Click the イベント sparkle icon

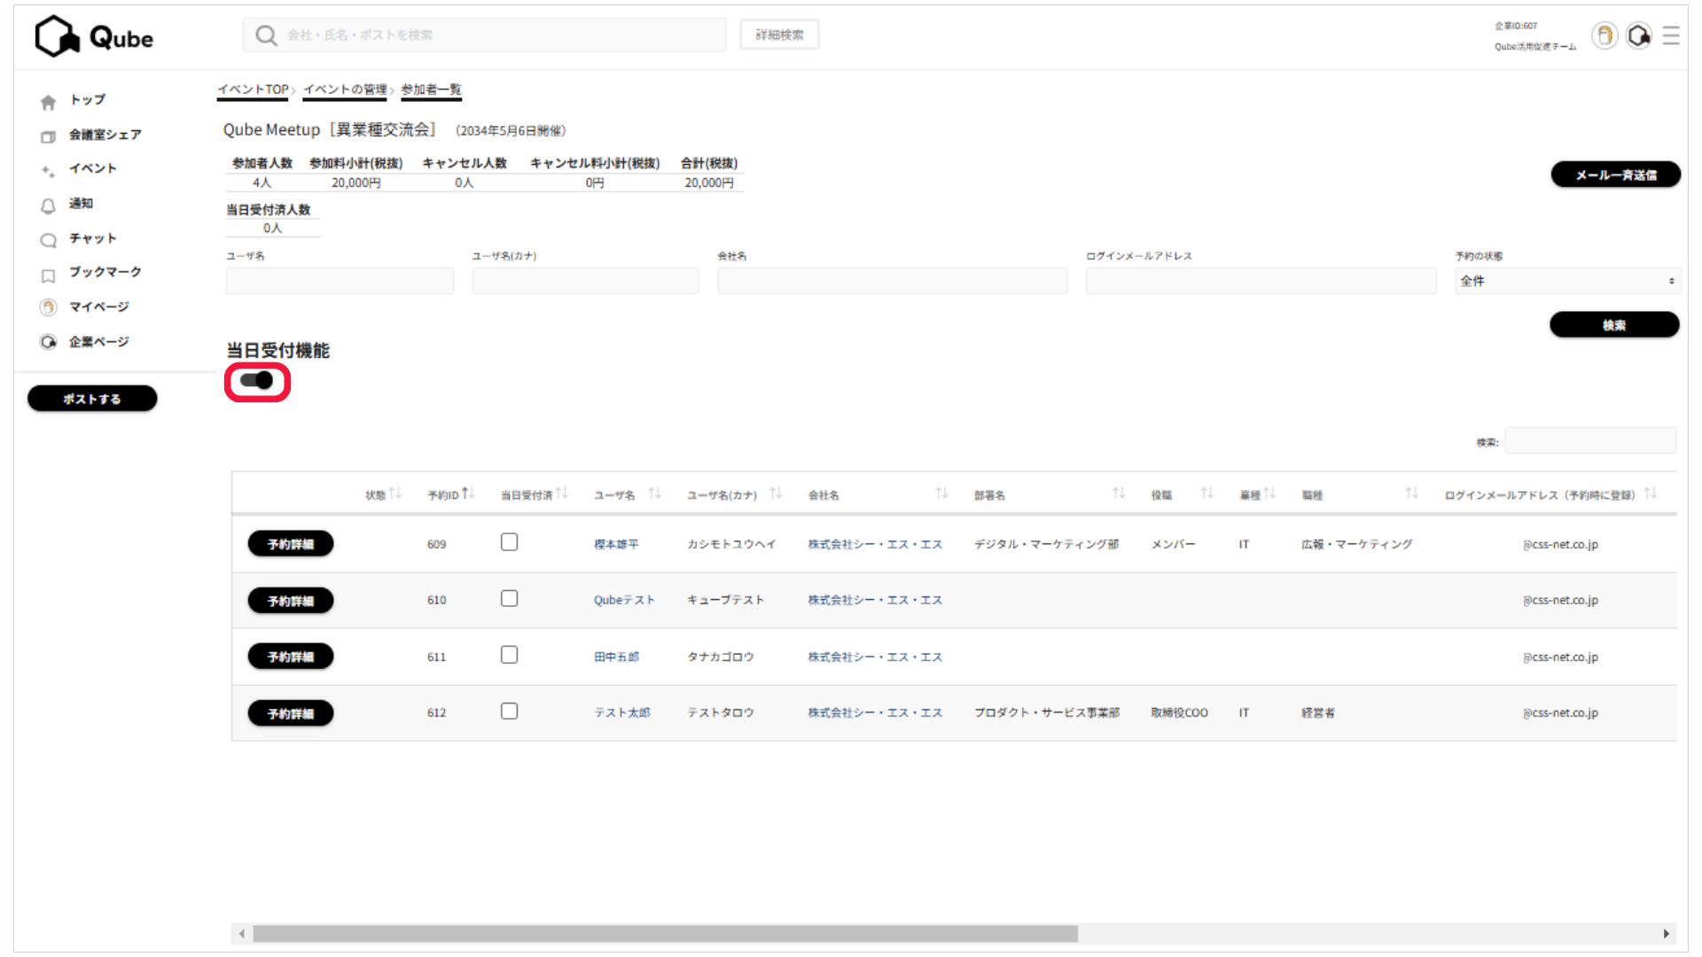pyautogui.click(x=49, y=170)
